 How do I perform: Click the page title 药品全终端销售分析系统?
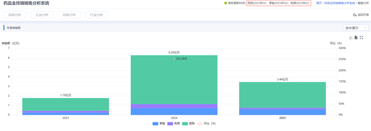(x=26, y=3)
